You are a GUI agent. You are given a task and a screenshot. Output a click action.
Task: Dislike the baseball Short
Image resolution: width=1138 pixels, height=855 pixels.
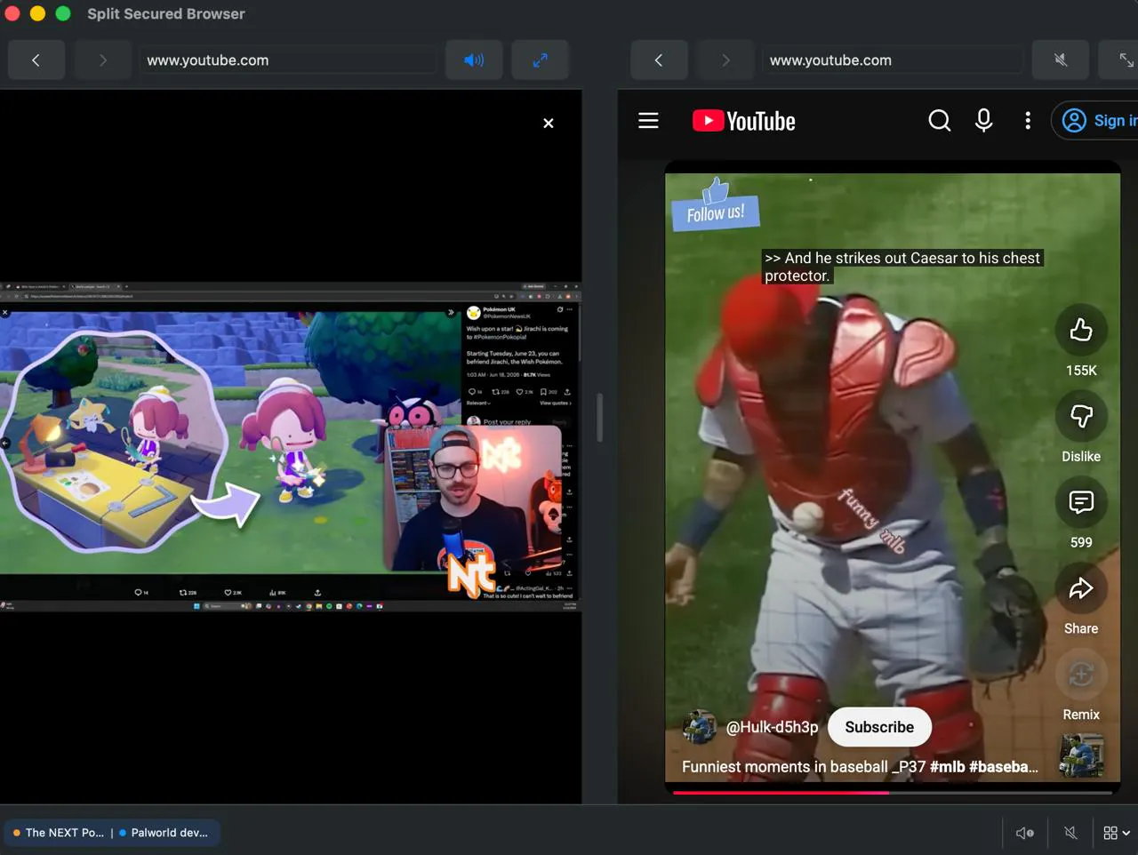click(x=1081, y=416)
